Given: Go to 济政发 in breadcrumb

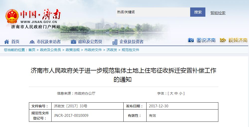Looking at the screenshot, I should click(112, 50).
